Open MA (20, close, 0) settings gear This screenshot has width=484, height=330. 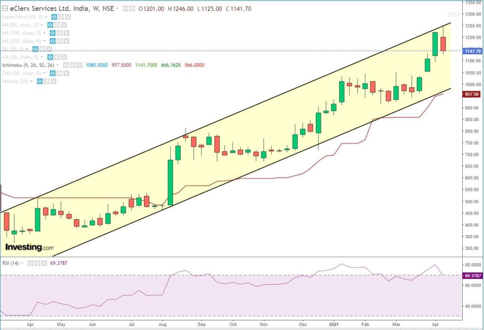pyautogui.click(x=57, y=57)
